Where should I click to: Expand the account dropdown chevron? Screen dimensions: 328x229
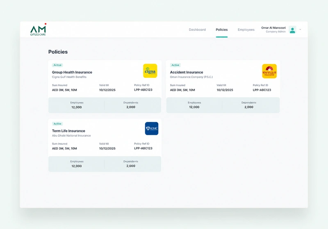(x=300, y=29)
